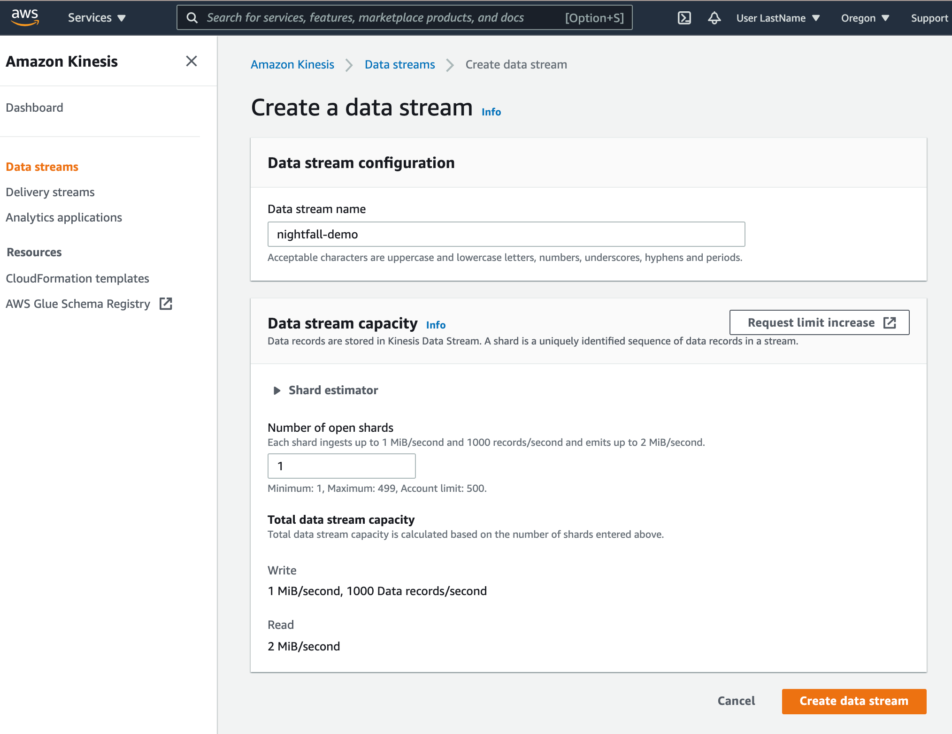
Task: Click the Cancel button
Action: (x=736, y=701)
